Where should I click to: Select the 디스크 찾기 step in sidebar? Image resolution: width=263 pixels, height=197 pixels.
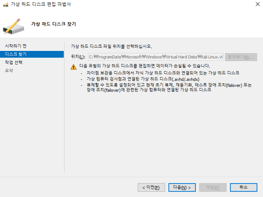(x=15, y=54)
